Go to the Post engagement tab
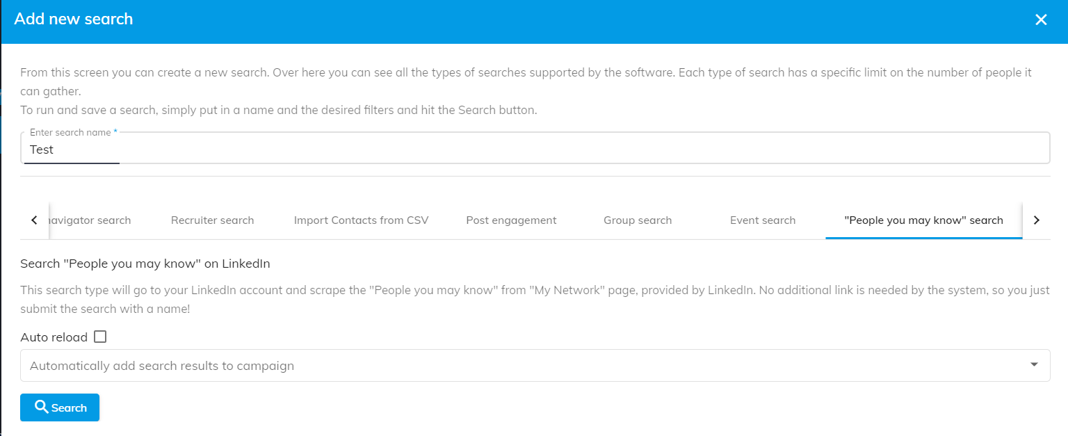 click(511, 220)
